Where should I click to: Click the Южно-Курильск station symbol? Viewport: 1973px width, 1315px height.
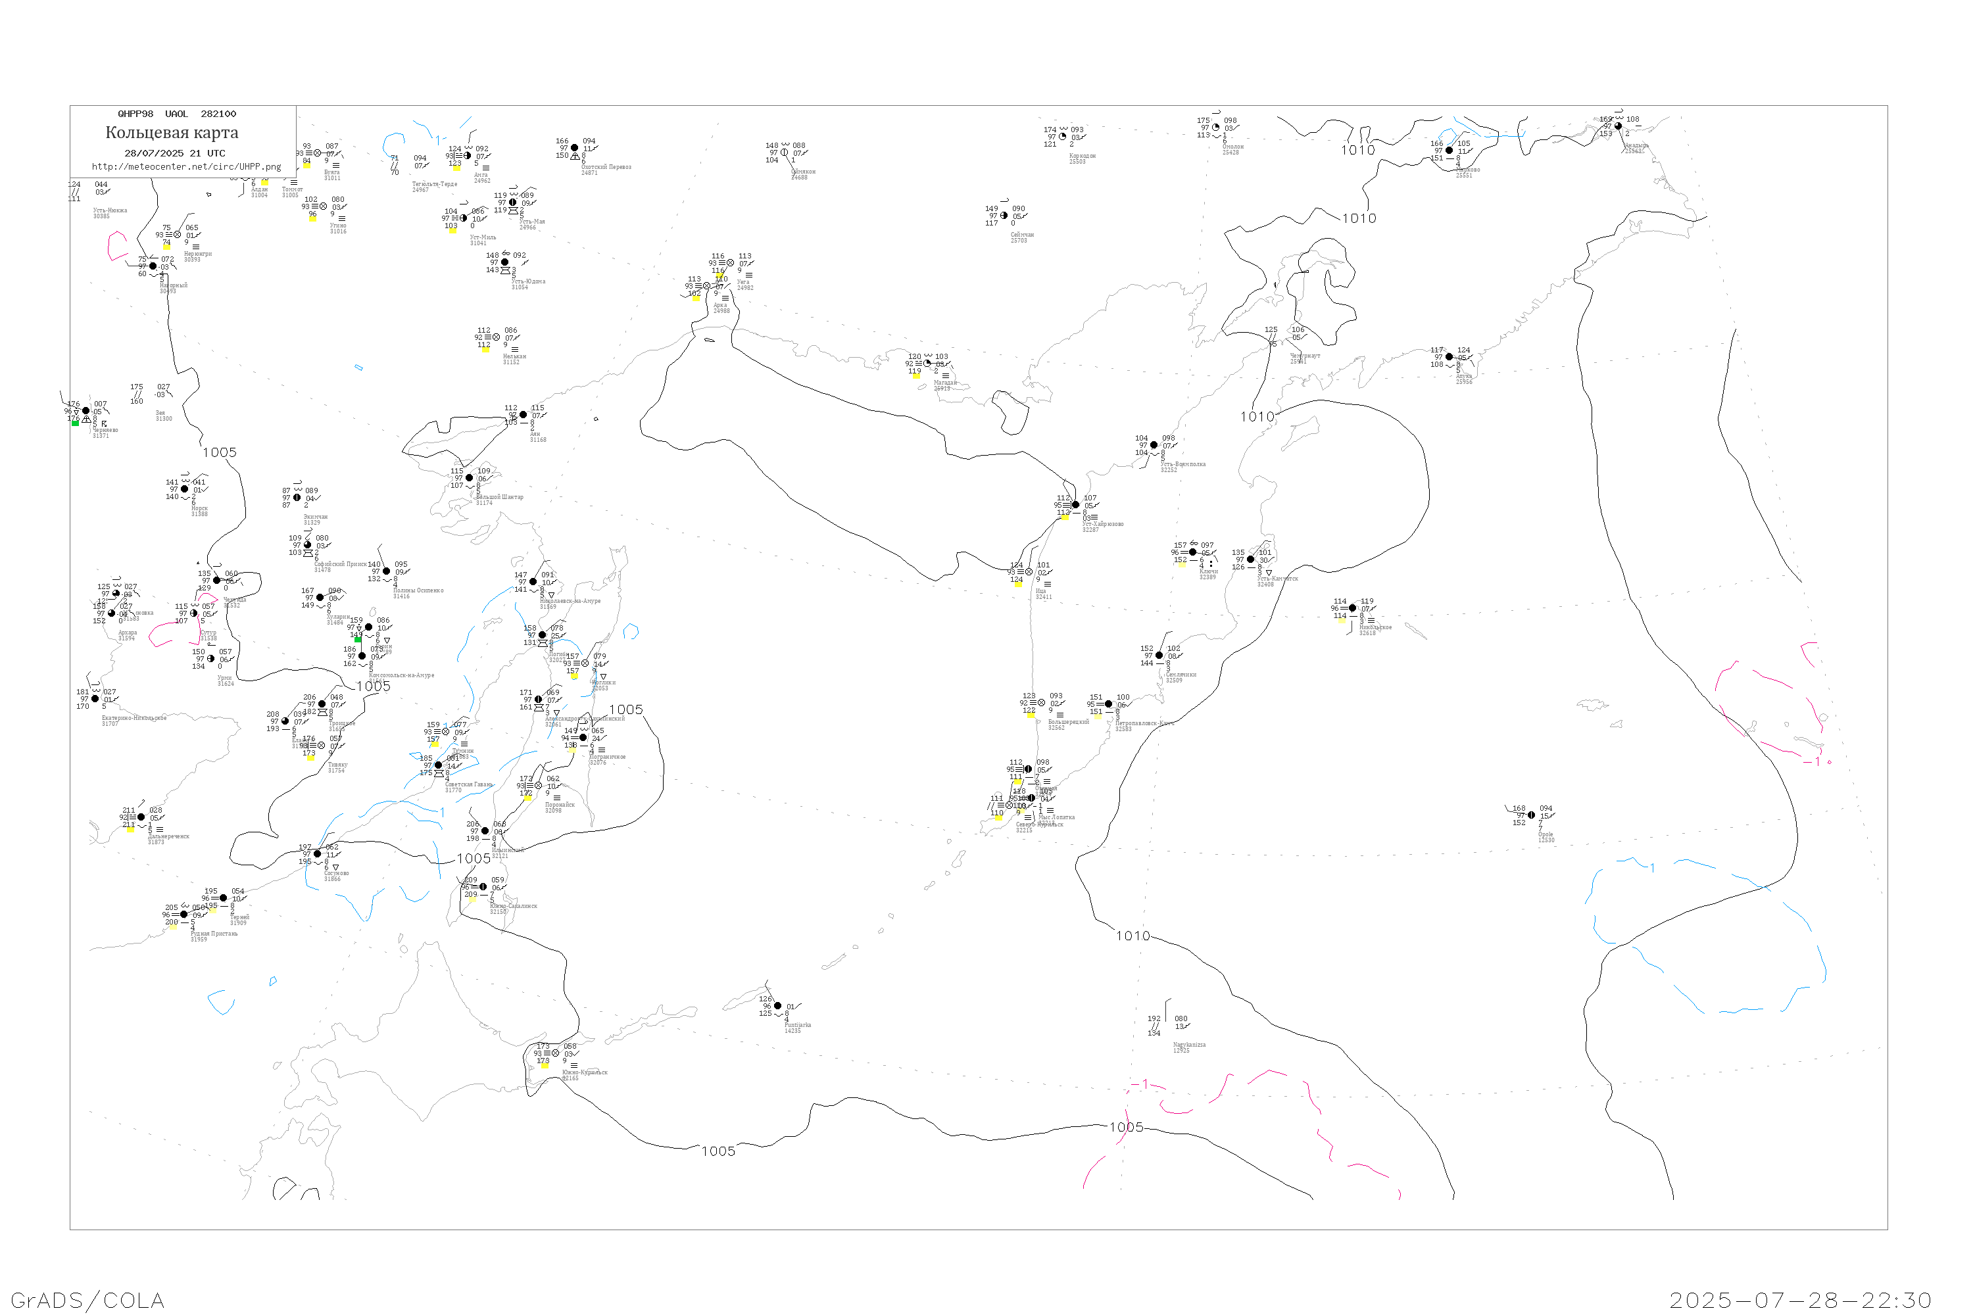click(555, 1053)
